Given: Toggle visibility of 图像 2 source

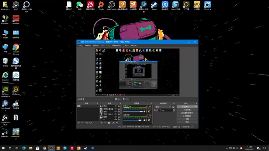Looking at the screenshot, I should point(115,106).
